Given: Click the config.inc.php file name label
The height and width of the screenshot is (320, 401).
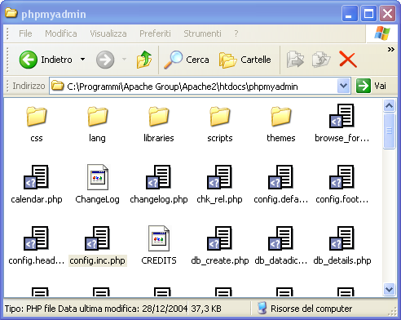Looking at the screenshot, I should coord(98,260).
